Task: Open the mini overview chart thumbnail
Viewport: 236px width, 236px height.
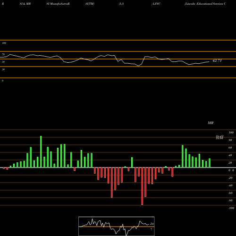Action: click(x=117, y=226)
